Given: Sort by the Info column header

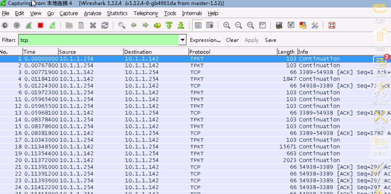Looking at the screenshot, I should coord(344,52).
